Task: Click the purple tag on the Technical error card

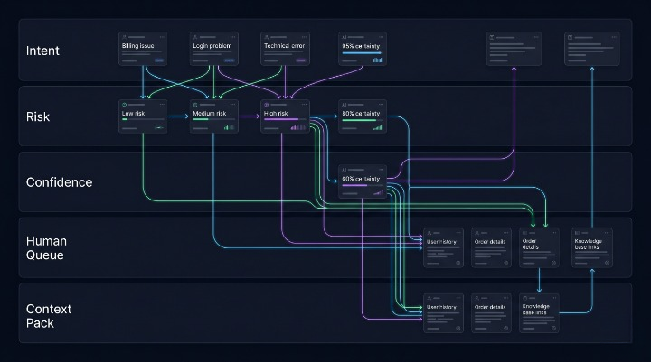Action: (301, 60)
